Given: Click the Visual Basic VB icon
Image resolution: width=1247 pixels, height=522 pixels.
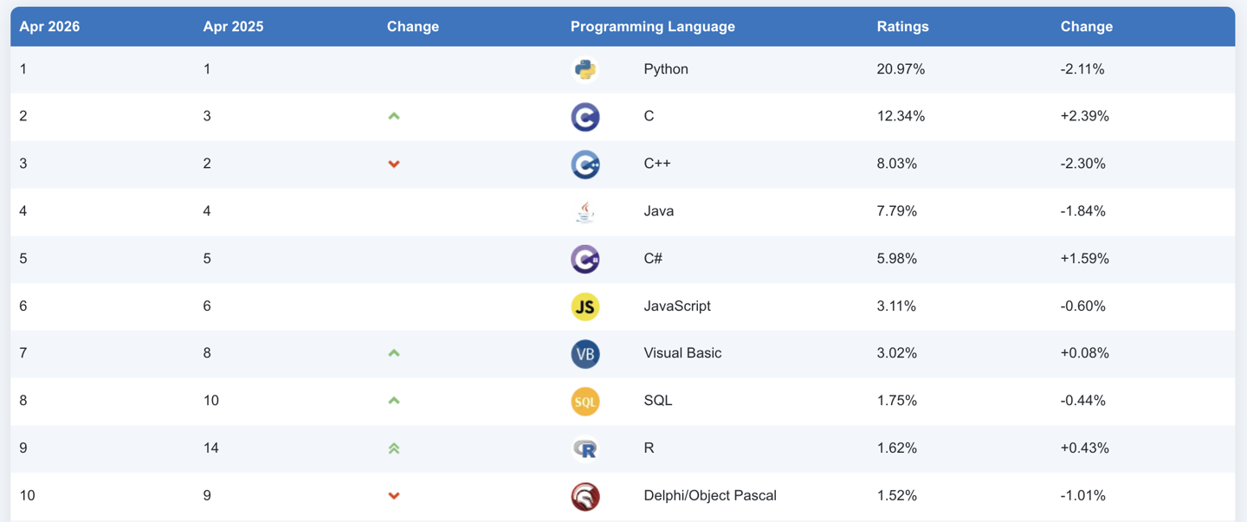Looking at the screenshot, I should [585, 353].
